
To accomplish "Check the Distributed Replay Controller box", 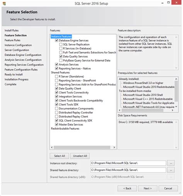I will pos(56,112).
